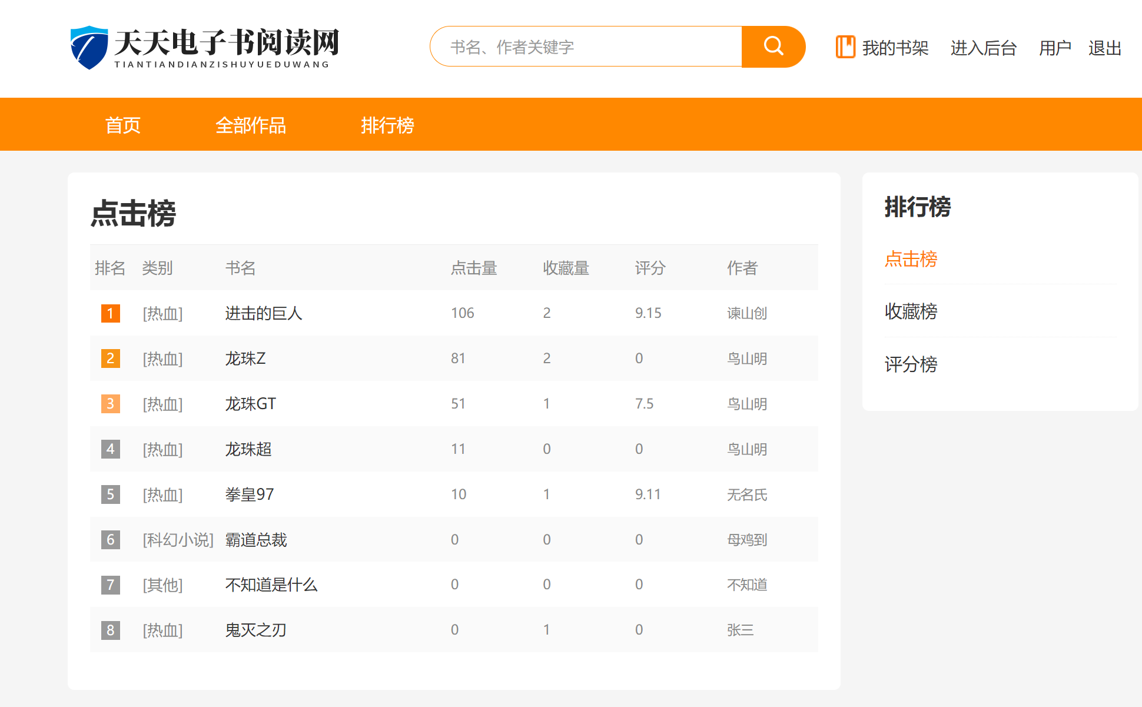Viewport: 1142px width, 707px height.
Task: Switch to 排行榜 in navigation bar
Action: pyautogui.click(x=387, y=125)
